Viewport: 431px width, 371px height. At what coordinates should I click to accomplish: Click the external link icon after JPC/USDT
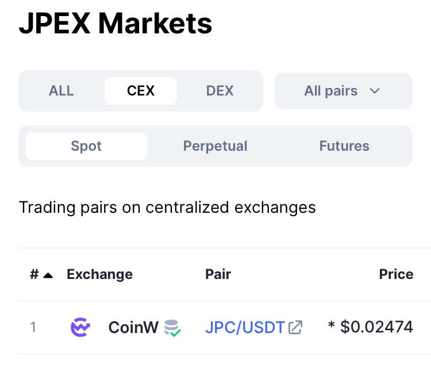(295, 327)
